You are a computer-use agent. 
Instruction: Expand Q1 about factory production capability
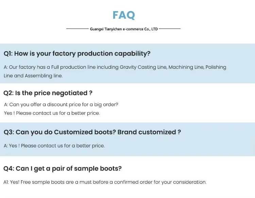(x=77, y=53)
